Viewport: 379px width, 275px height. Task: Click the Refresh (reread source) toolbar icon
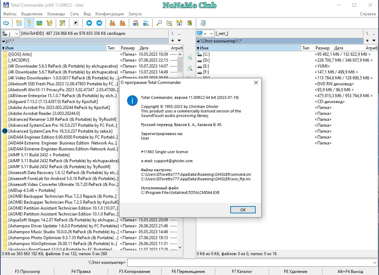click(6, 23)
